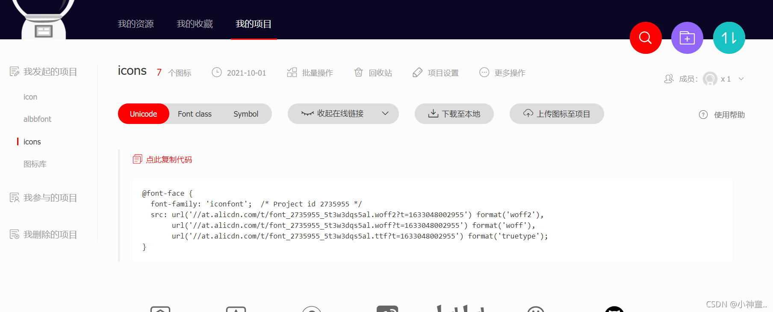Click the 项目设置 pencil icon

[x=417, y=72]
